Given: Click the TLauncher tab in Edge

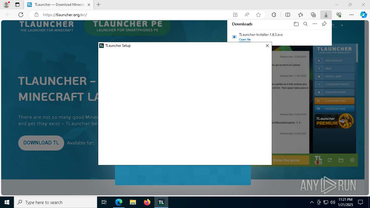Looking at the screenshot, I should point(59,5).
